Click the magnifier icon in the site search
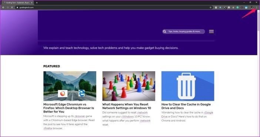This screenshot has width=260, height=137. point(164,31)
